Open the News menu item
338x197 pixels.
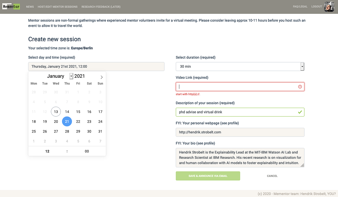coord(30,7)
